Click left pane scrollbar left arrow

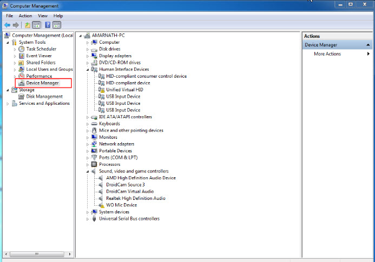(6, 254)
